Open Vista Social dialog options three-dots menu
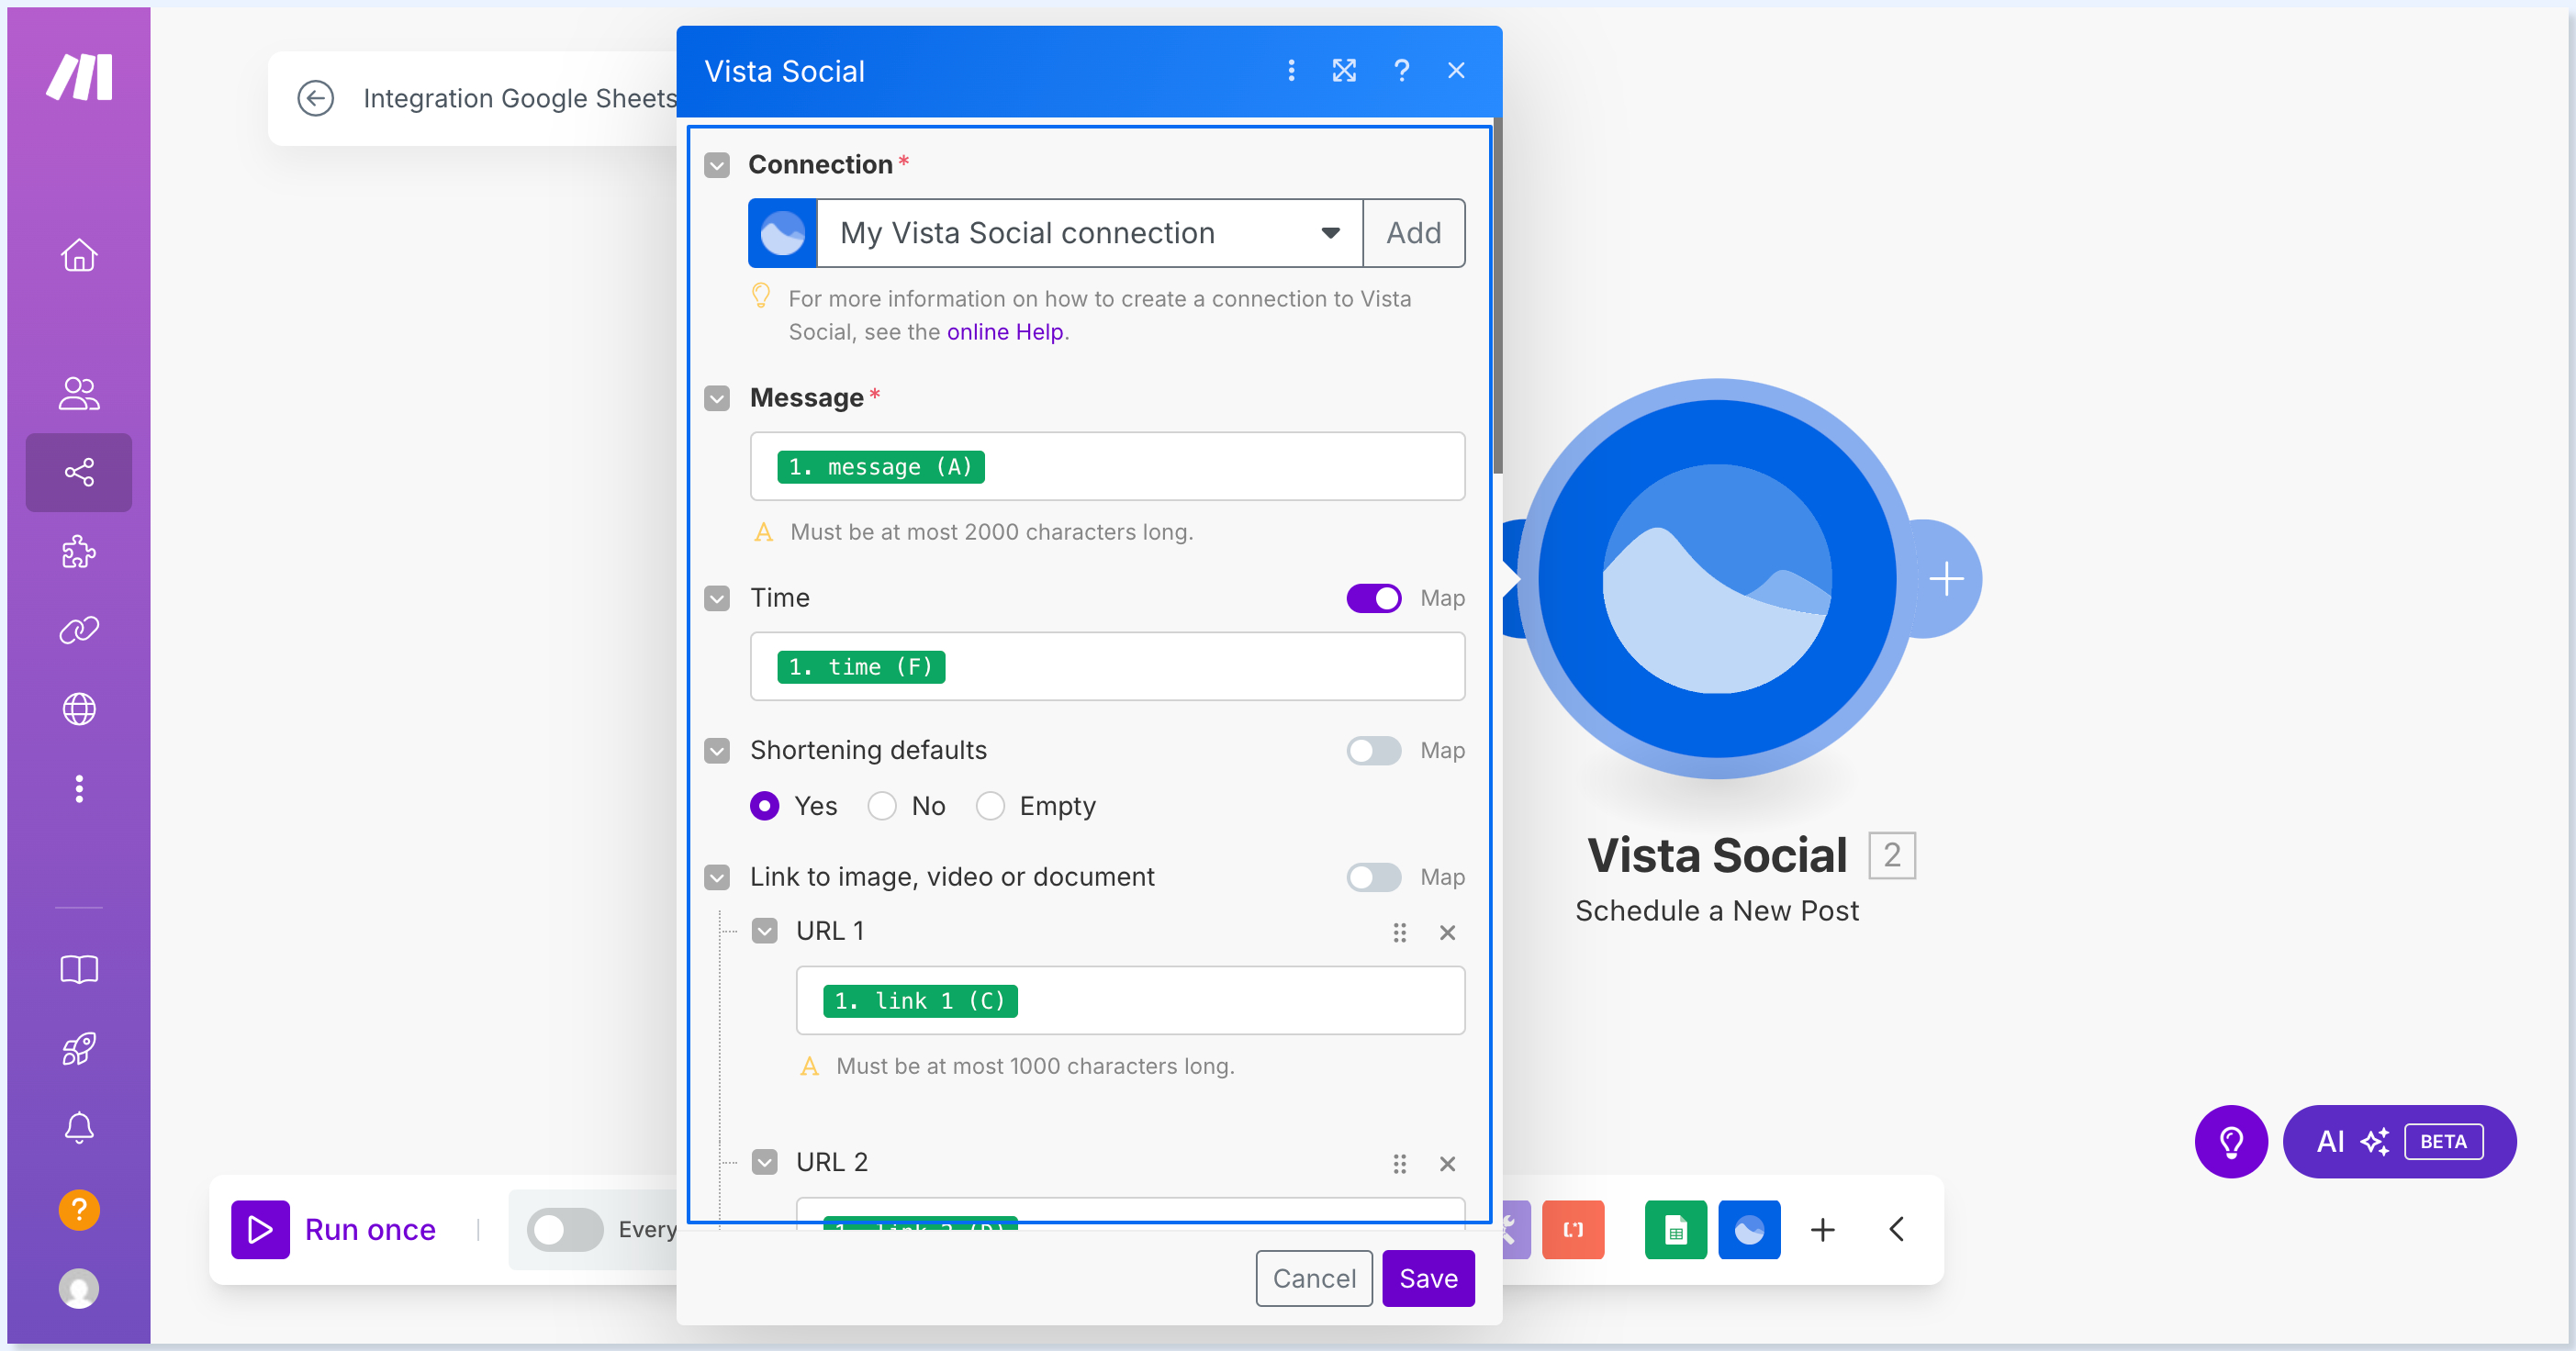This screenshot has height=1351, width=2576. (1291, 70)
